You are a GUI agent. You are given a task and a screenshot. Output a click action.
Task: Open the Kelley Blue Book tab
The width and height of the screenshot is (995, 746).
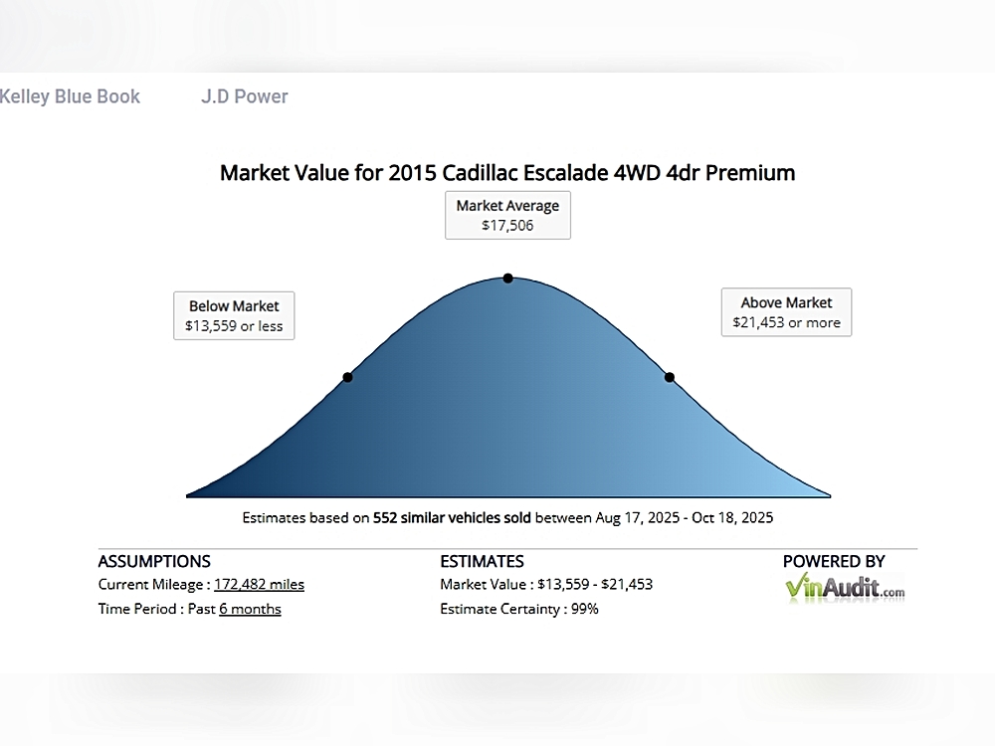70,96
